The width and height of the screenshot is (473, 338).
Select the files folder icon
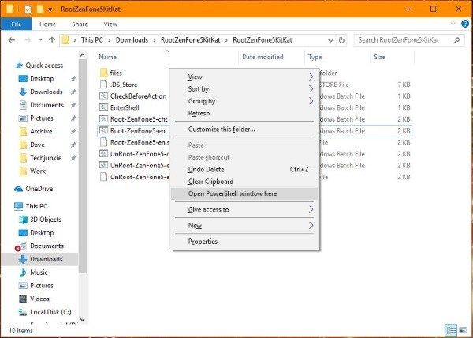(103, 73)
